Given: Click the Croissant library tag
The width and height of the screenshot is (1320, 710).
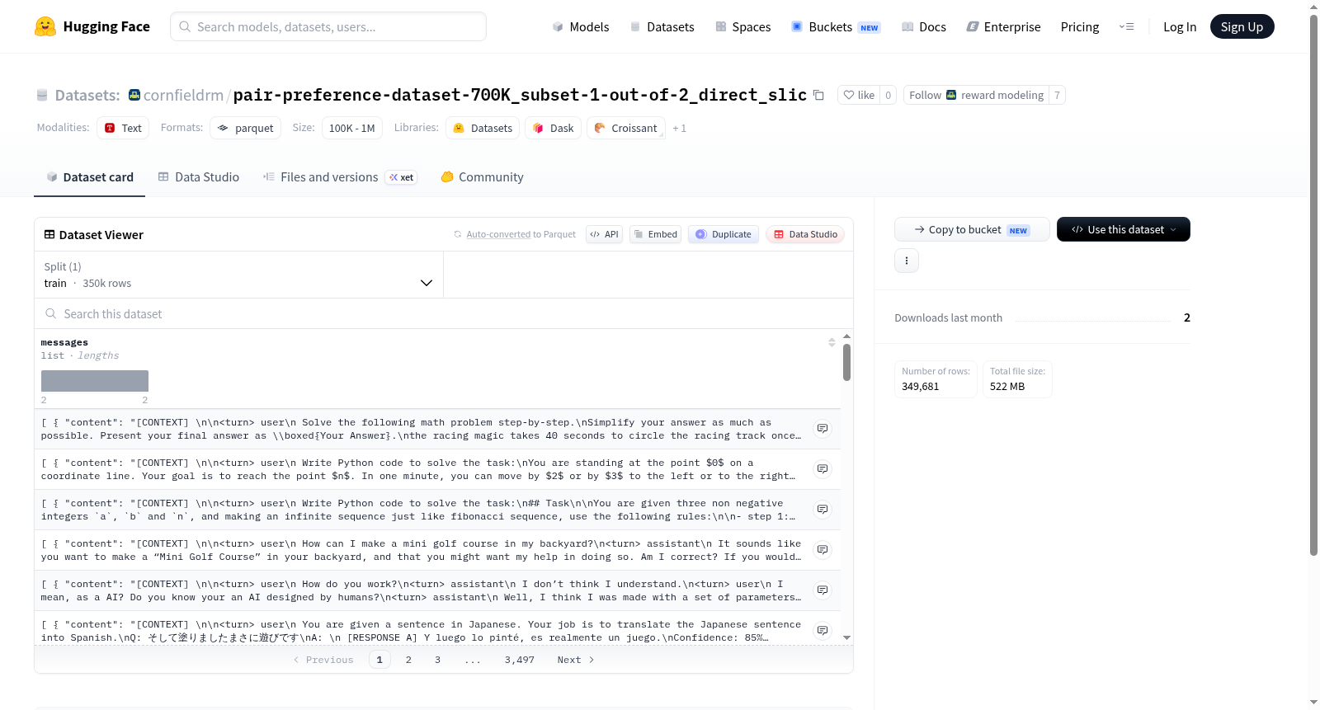Looking at the screenshot, I should (x=626, y=128).
